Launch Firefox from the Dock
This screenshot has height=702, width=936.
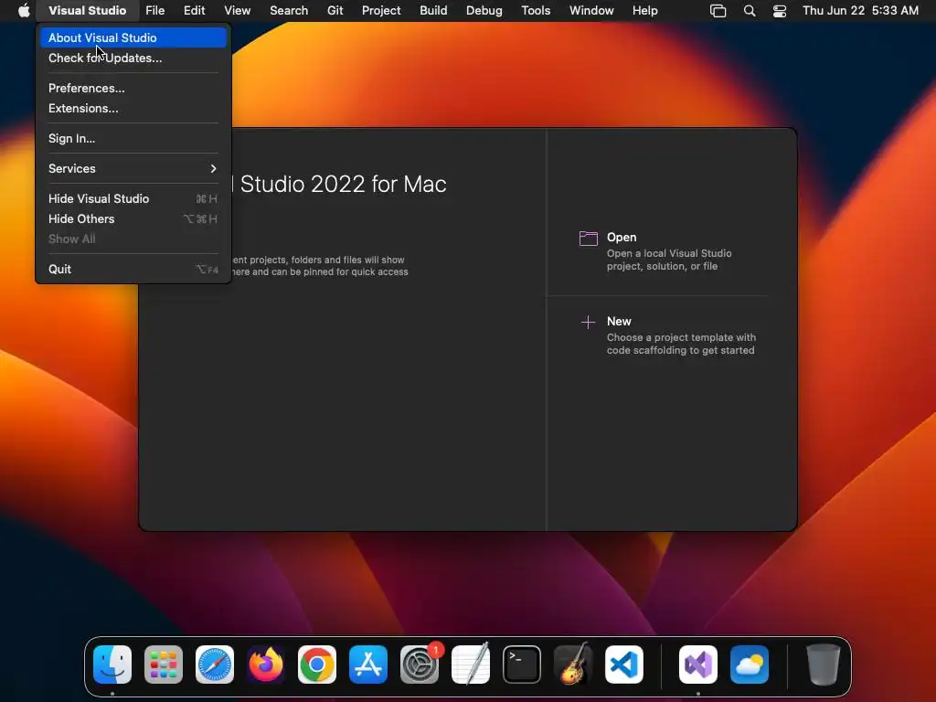pyautogui.click(x=266, y=665)
